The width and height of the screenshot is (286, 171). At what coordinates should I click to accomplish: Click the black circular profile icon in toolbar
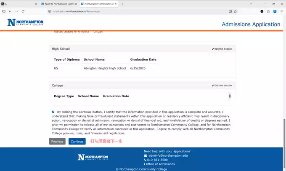click(262, 11)
